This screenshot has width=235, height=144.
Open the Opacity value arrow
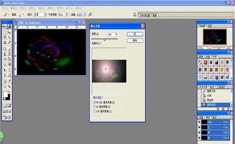67,14
